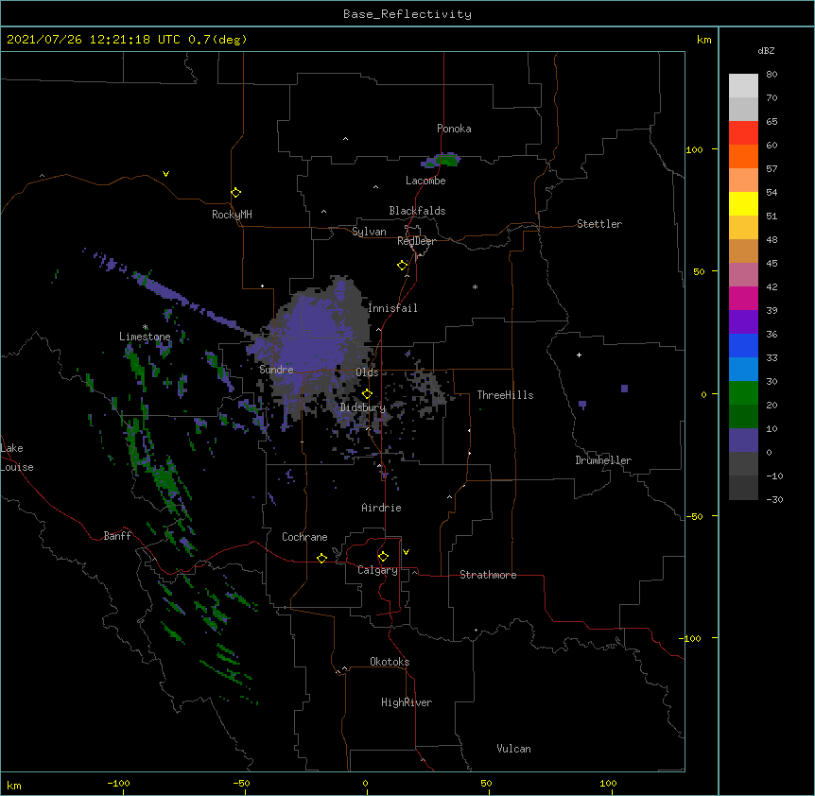Click the km unit label in the top right
The width and height of the screenshot is (815, 796).
click(x=704, y=40)
